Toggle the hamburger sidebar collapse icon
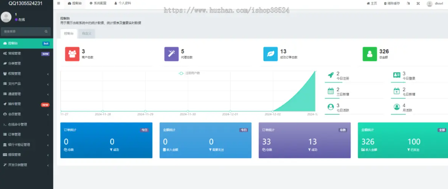The width and height of the screenshot is (448, 189). tap(59, 3)
